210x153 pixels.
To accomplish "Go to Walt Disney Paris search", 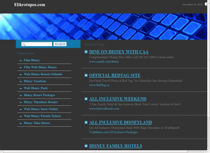I will tap(36, 88).
